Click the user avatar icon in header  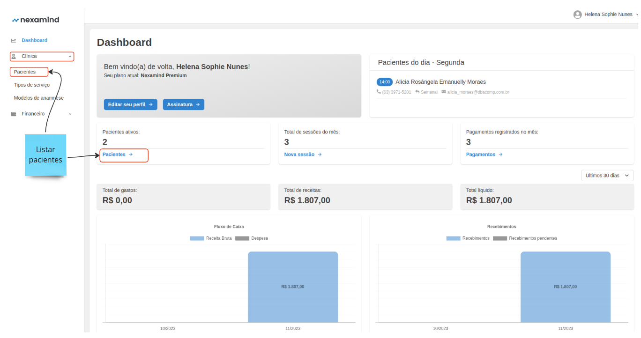[x=577, y=15]
